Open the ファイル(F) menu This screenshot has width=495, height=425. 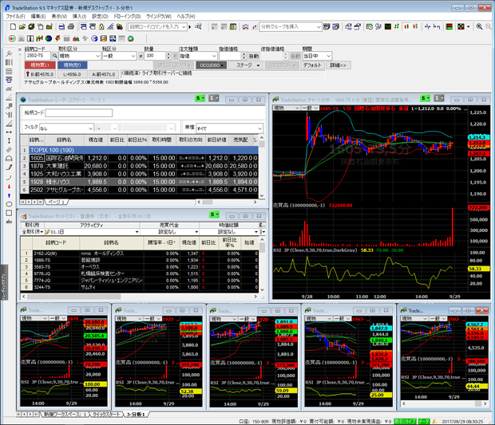(15, 16)
